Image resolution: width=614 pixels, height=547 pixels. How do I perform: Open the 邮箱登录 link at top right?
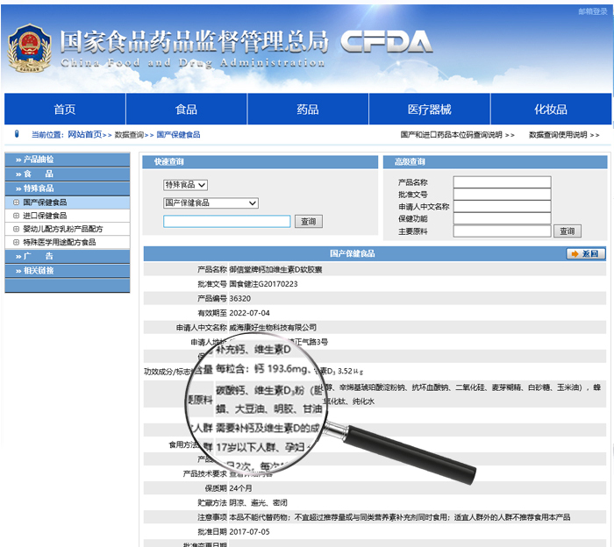[593, 12]
